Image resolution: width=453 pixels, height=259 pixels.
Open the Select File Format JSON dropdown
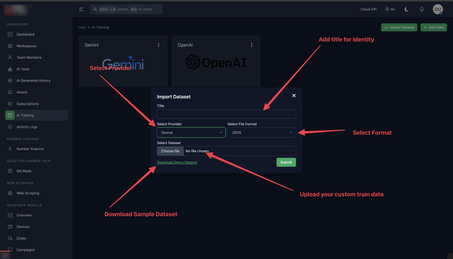tap(262, 133)
